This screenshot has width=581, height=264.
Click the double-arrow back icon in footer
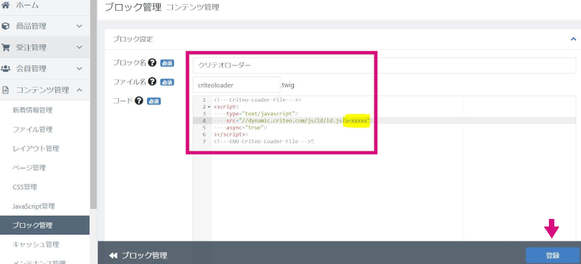pos(113,256)
